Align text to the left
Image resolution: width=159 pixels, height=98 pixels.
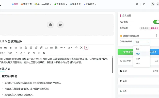[x=26, y=48]
